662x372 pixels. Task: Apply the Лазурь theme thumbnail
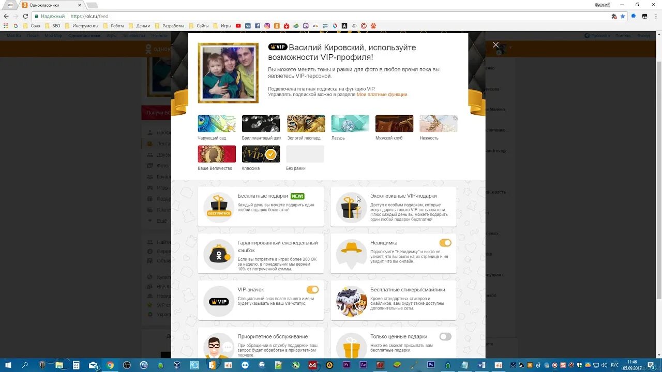tap(350, 124)
